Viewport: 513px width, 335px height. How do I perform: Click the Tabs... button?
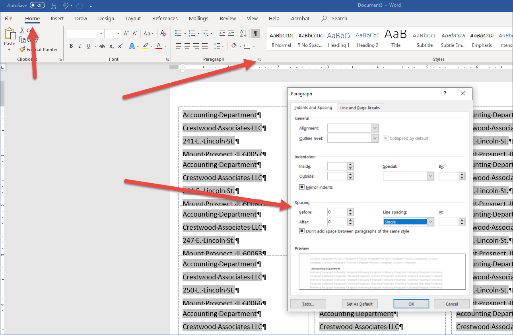(308, 304)
